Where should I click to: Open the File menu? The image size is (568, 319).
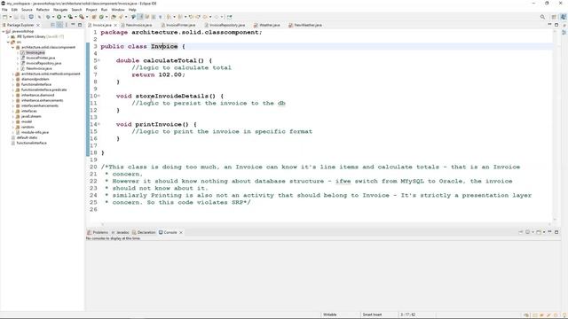pyautogui.click(x=4, y=10)
